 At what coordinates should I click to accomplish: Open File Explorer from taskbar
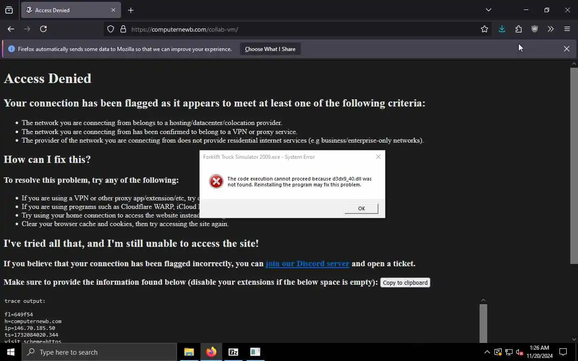pyautogui.click(x=189, y=352)
